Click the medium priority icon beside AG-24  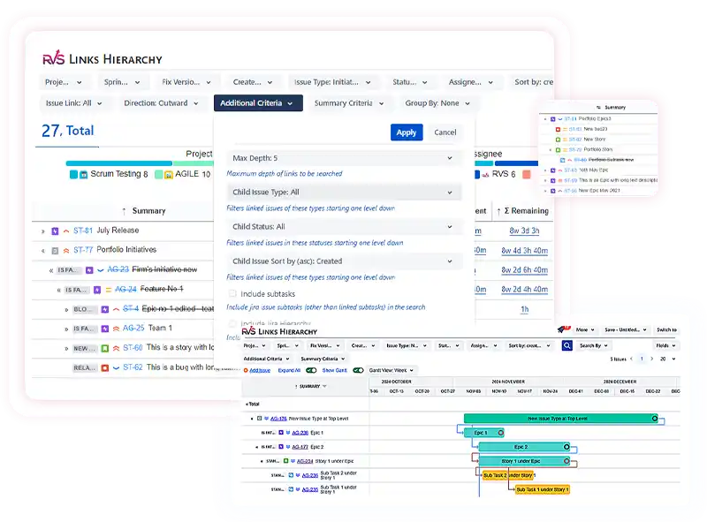[108, 290]
